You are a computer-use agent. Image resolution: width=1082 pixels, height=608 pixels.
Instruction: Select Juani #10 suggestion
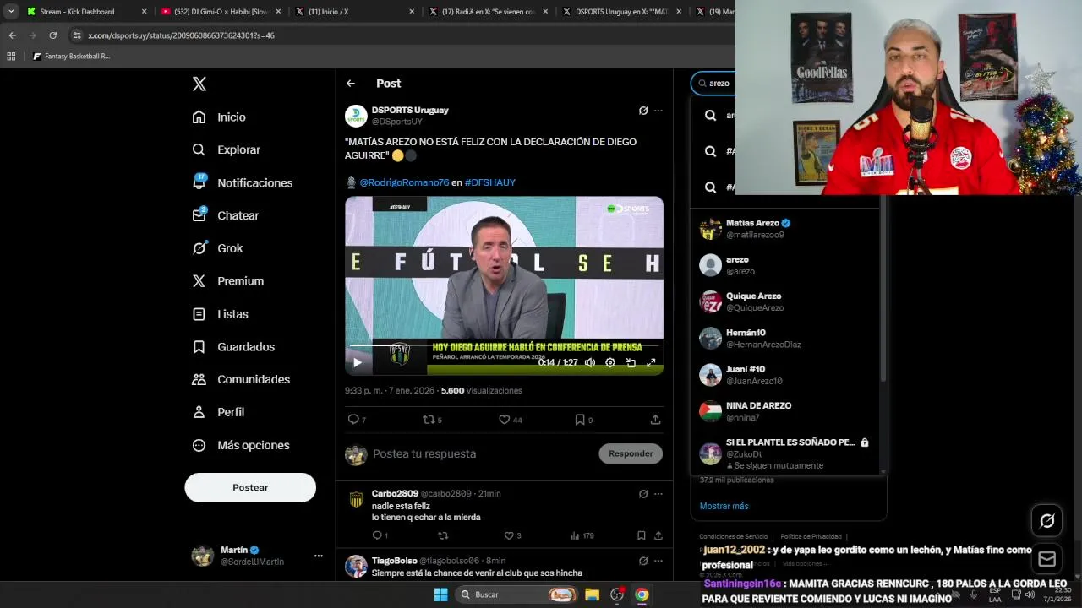tap(786, 375)
